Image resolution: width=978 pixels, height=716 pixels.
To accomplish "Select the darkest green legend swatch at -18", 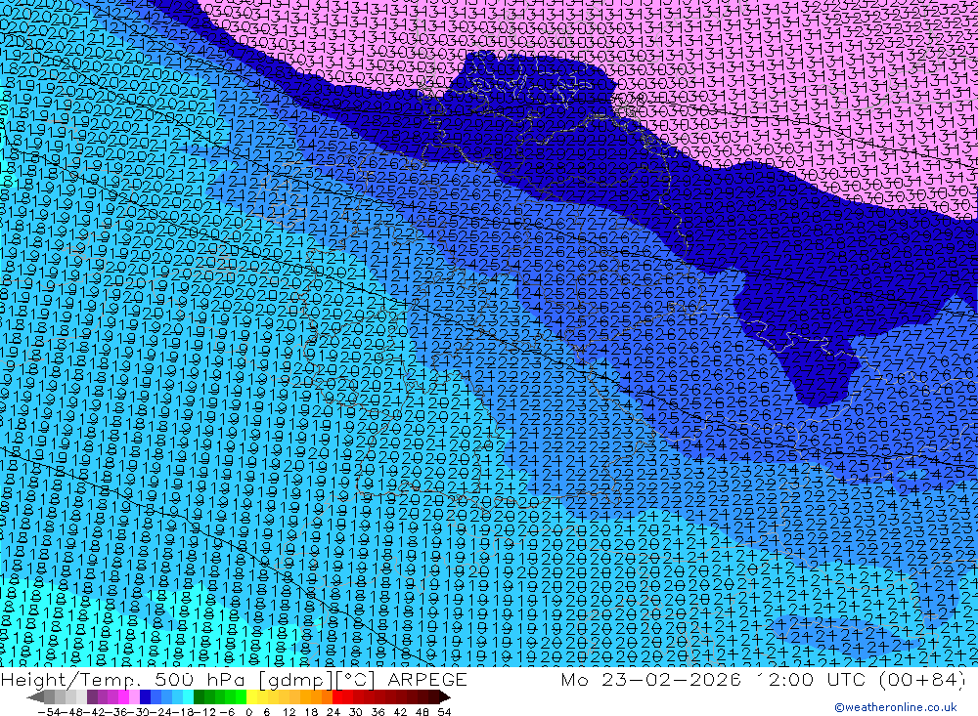I will (199, 696).
